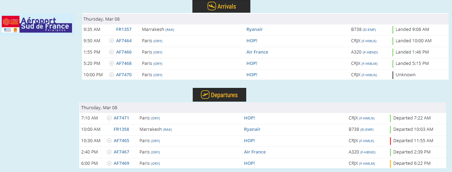452x172 pixels.
Task: Open the Arrivals tab
Action: 221,6
